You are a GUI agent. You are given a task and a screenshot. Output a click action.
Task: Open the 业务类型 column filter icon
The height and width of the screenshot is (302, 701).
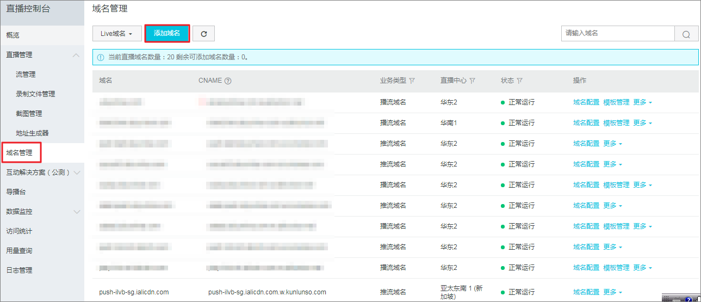click(x=412, y=81)
